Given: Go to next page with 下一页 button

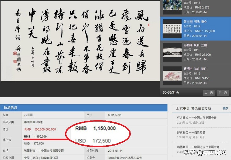Looking at the screenshot, I should pyautogui.click(x=223, y=92).
